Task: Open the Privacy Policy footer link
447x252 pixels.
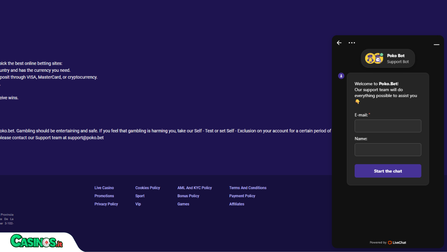Action: pyautogui.click(x=106, y=204)
